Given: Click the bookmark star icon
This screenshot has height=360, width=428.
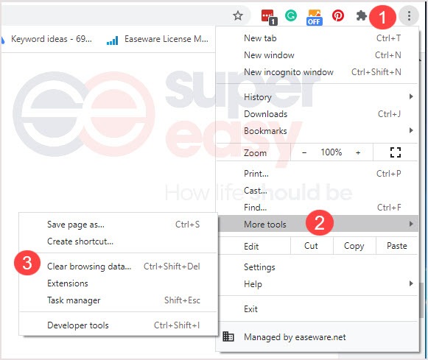Looking at the screenshot, I should coord(238,15).
